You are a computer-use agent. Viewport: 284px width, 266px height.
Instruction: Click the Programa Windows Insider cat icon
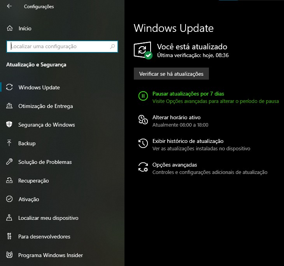(9, 255)
